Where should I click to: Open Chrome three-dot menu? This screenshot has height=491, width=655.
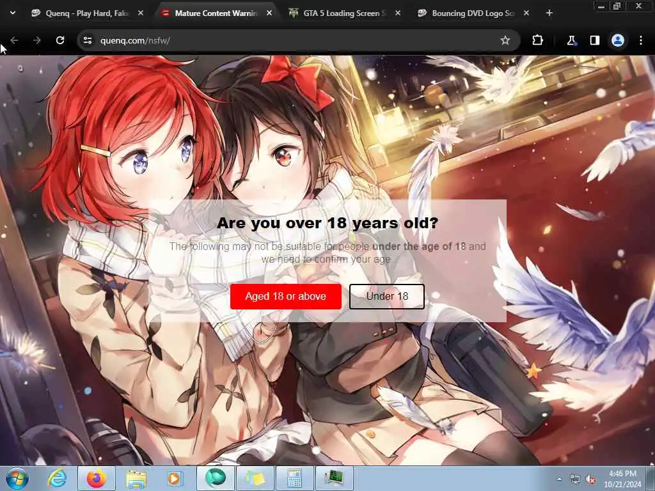click(641, 40)
